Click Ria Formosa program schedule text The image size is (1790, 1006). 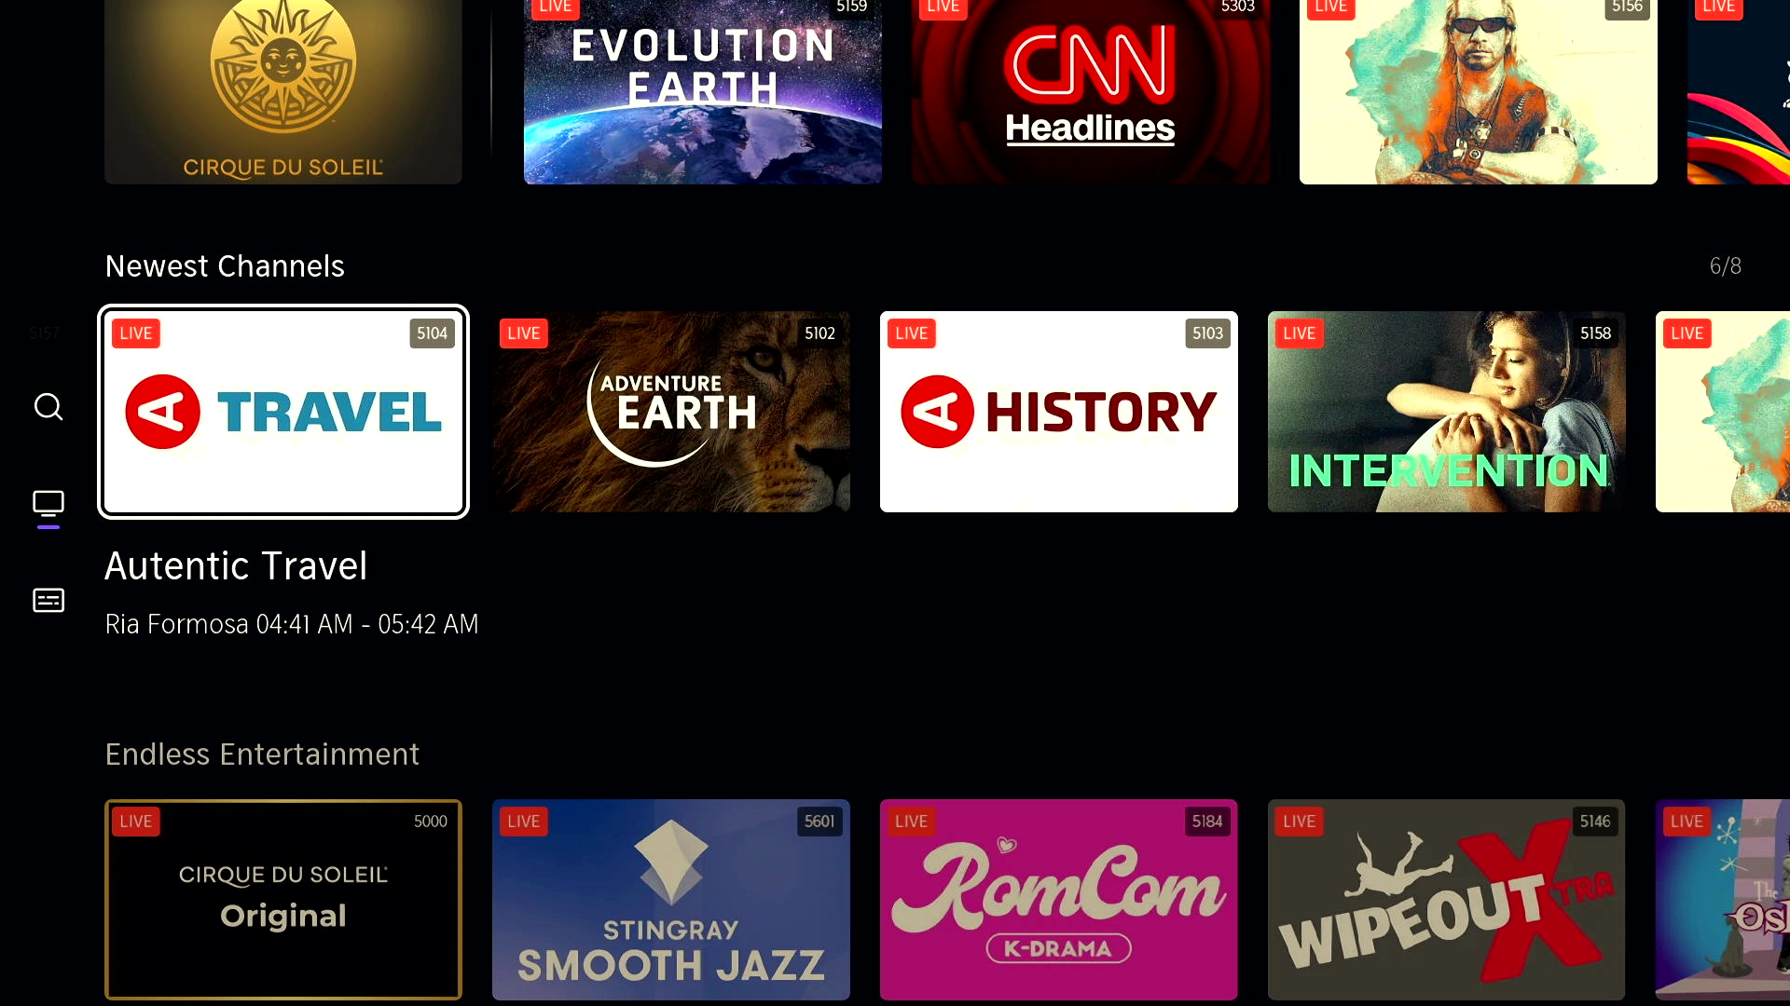tap(291, 624)
